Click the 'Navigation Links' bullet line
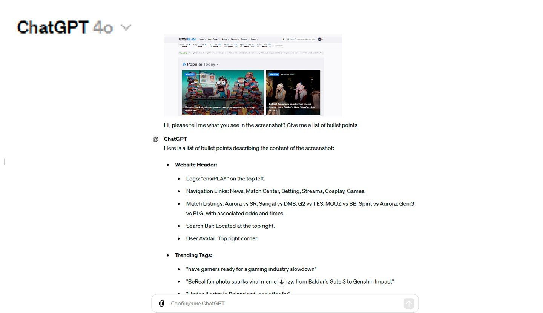 point(276,191)
